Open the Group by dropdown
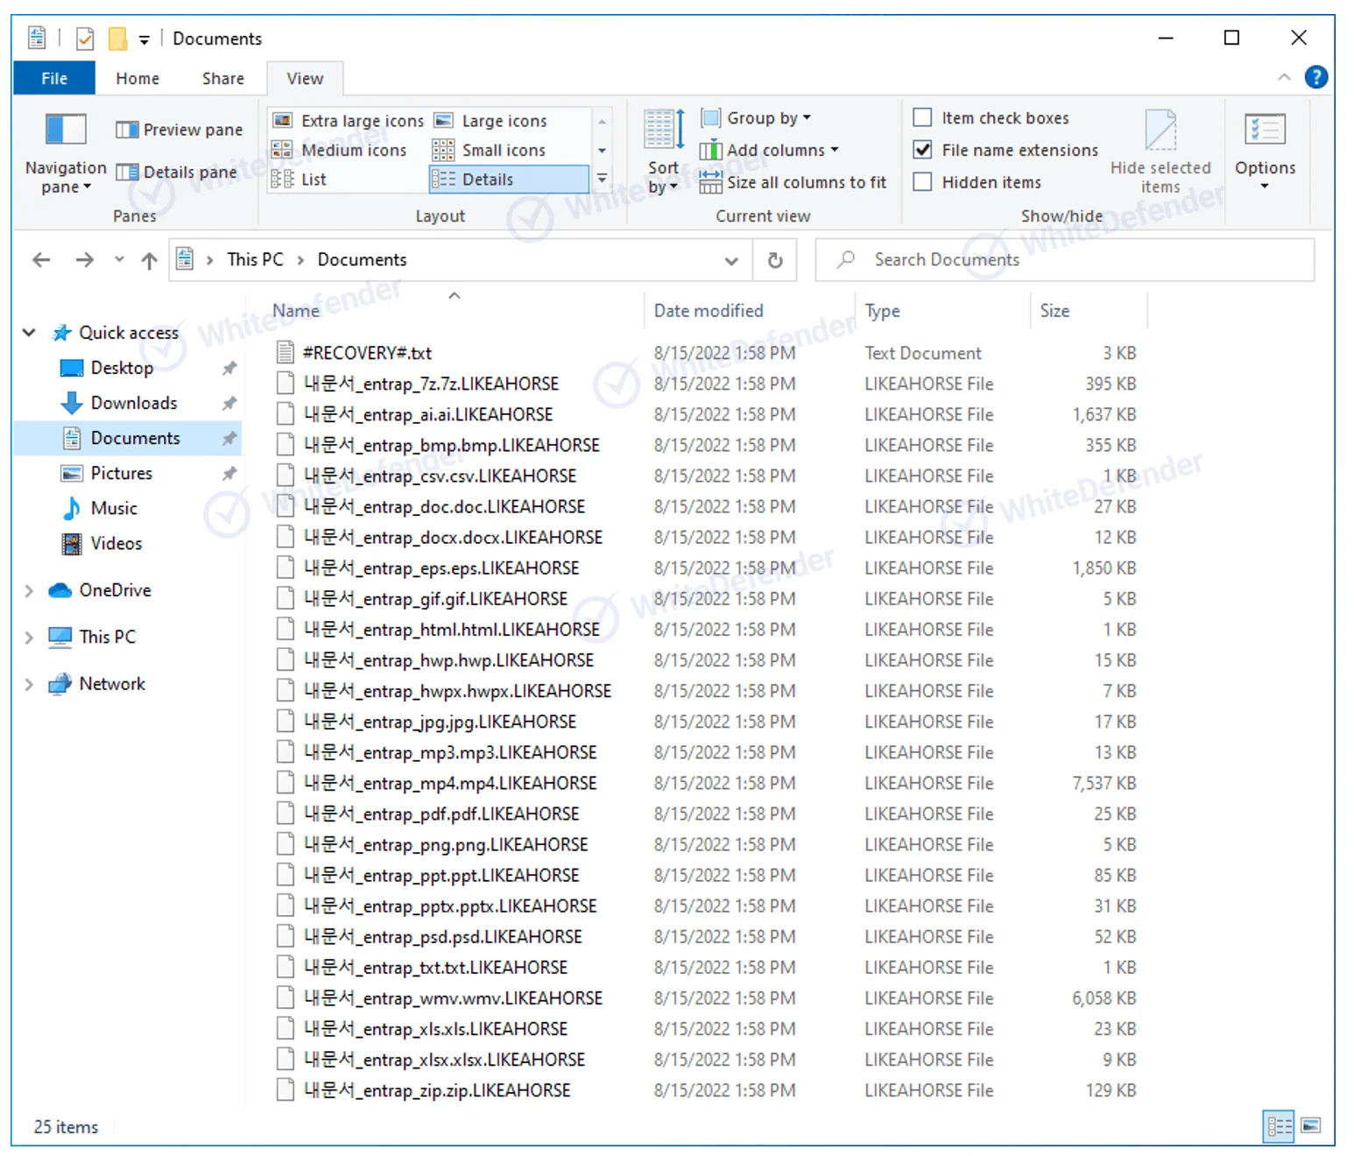The height and width of the screenshot is (1156, 1354). [x=758, y=117]
